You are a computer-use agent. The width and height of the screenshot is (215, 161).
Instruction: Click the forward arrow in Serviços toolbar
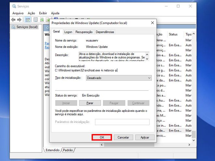coord(19,20)
